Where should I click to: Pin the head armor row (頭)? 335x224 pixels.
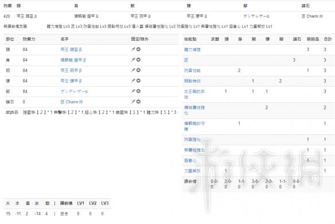(x=133, y=49)
